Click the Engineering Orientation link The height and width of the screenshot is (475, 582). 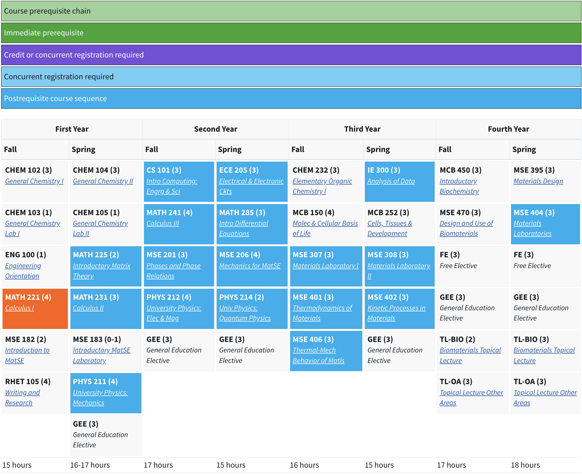pyautogui.click(x=23, y=271)
